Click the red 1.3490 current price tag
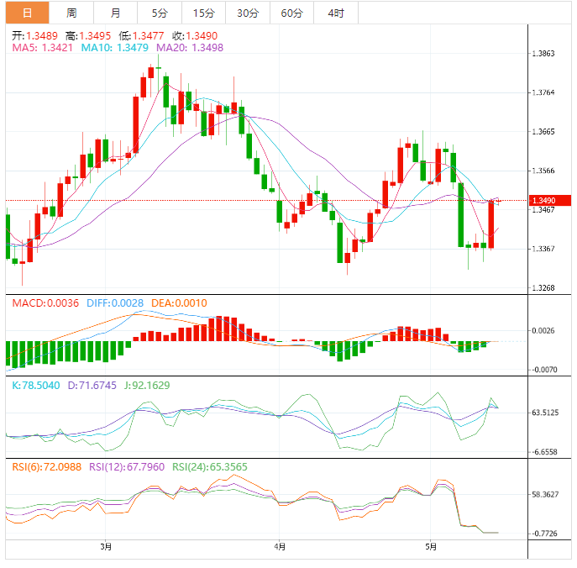This screenshot has height=568, width=577. (x=549, y=201)
